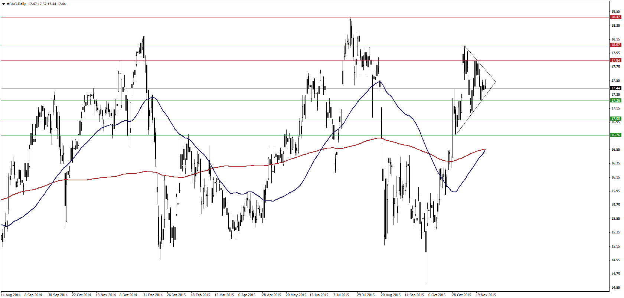The height and width of the screenshot is (298, 624).
Task: Click the 14.55 value on price axis
Action: tap(615, 288)
